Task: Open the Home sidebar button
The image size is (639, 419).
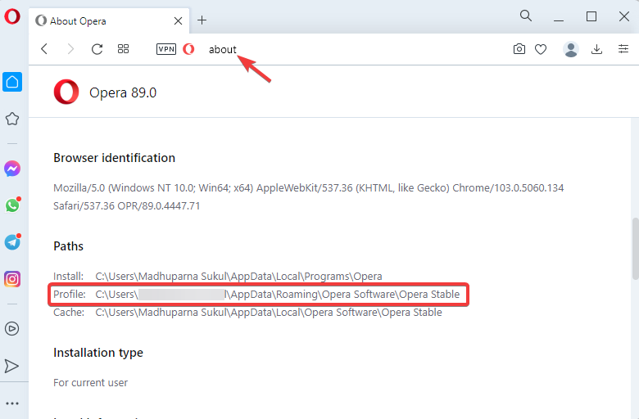Action: click(12, 82)
